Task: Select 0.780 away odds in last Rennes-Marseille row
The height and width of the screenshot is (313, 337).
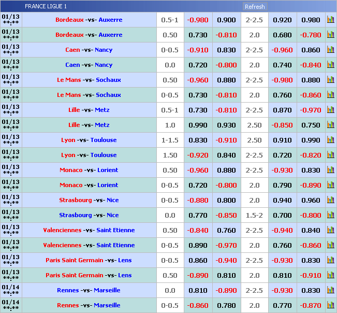Action: (x=226, y=305)
